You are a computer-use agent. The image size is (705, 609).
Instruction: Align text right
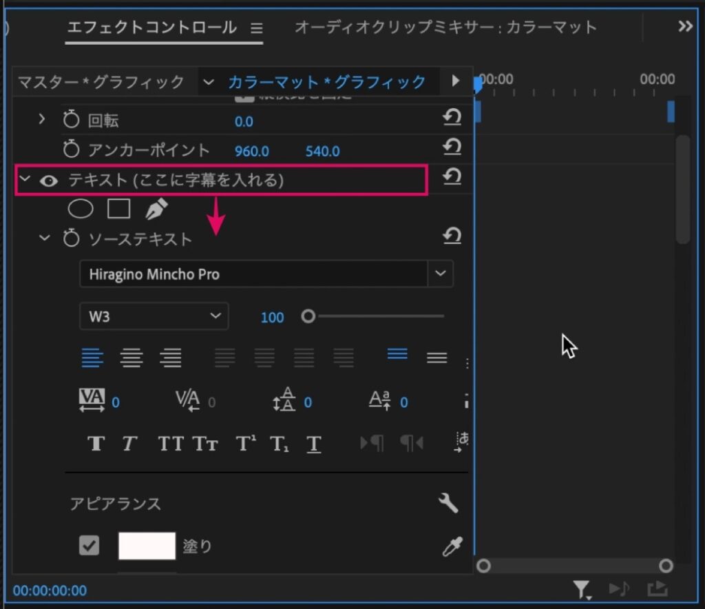point(171,358)
